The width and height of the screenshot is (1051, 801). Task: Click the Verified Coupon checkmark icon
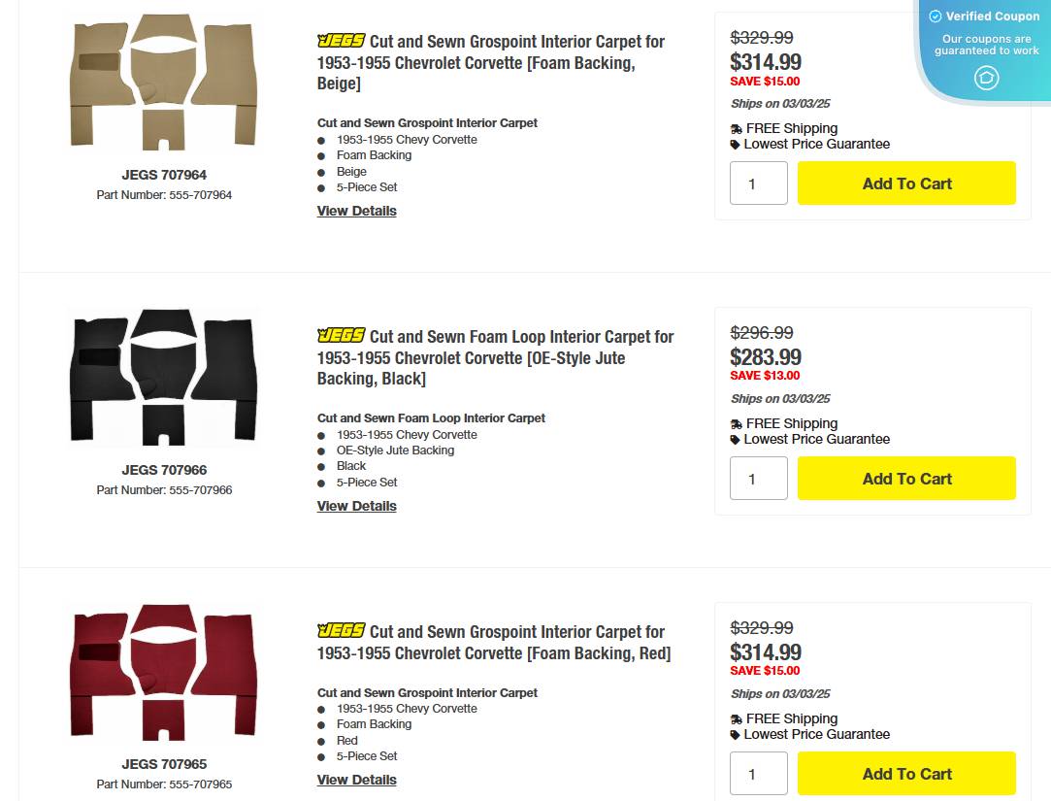[x=934, y=16]
